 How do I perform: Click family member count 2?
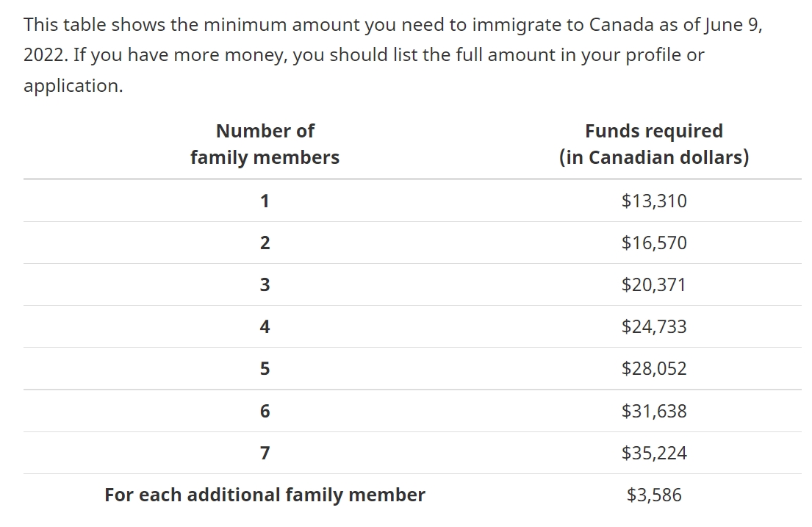pyautogui.click(x=265, y=243)
